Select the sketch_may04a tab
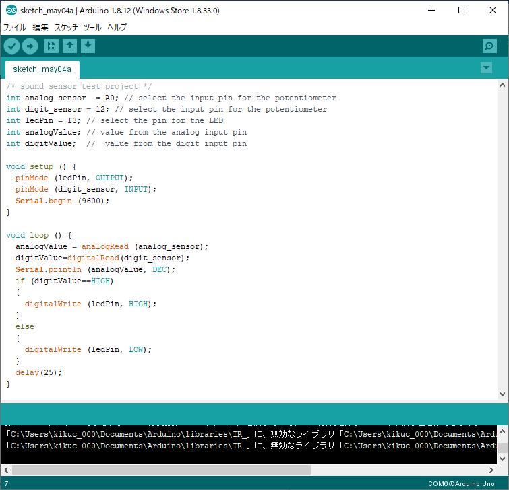 (42, 69)
